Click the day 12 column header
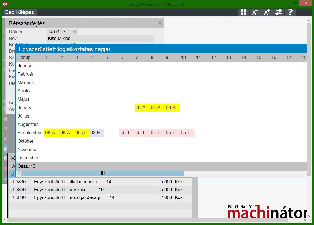The width and height of the screenshot is (314, 225). pos(214,58)
